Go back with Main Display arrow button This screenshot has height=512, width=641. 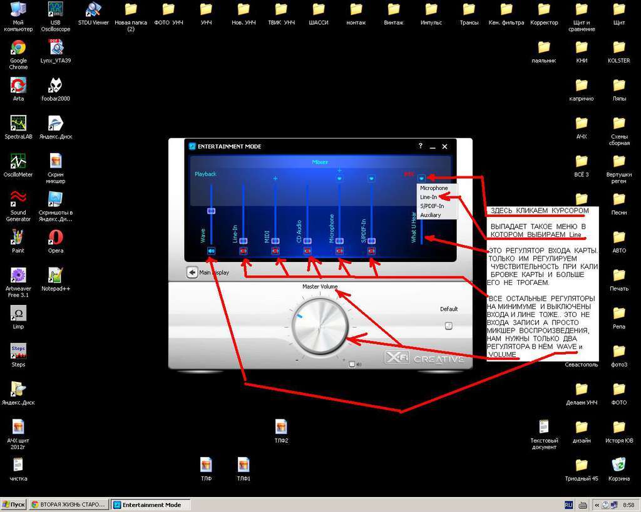(192, 273)
